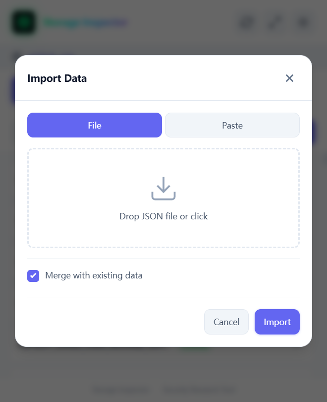Click the "Merge with existing data" label
The width and height of the screenshot is (327, 402).
94,275
